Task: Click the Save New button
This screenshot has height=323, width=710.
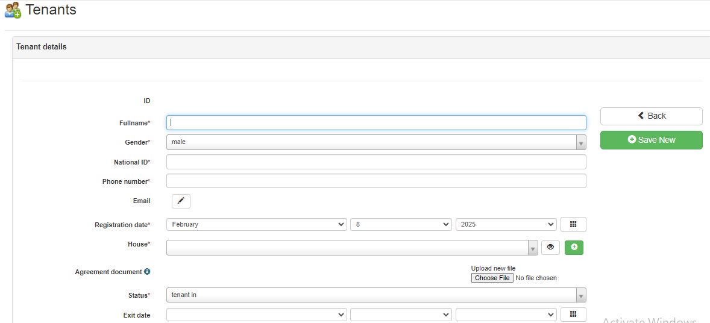Action: [651, 140]
